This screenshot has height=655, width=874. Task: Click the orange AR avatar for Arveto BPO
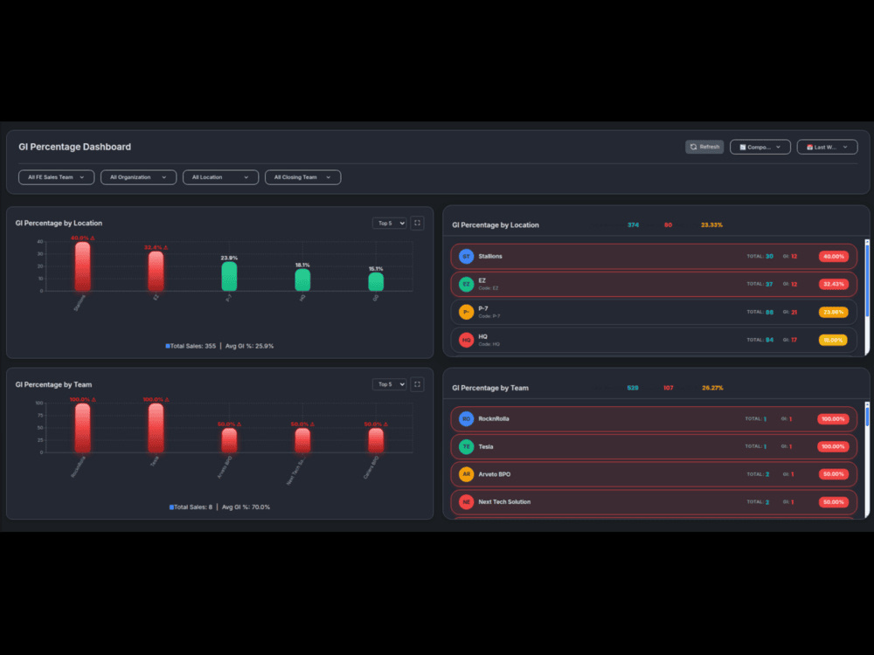466,474
